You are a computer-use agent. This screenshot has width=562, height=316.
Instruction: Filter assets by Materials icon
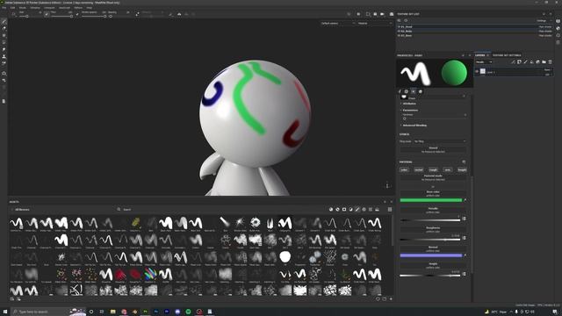[331, 209]
